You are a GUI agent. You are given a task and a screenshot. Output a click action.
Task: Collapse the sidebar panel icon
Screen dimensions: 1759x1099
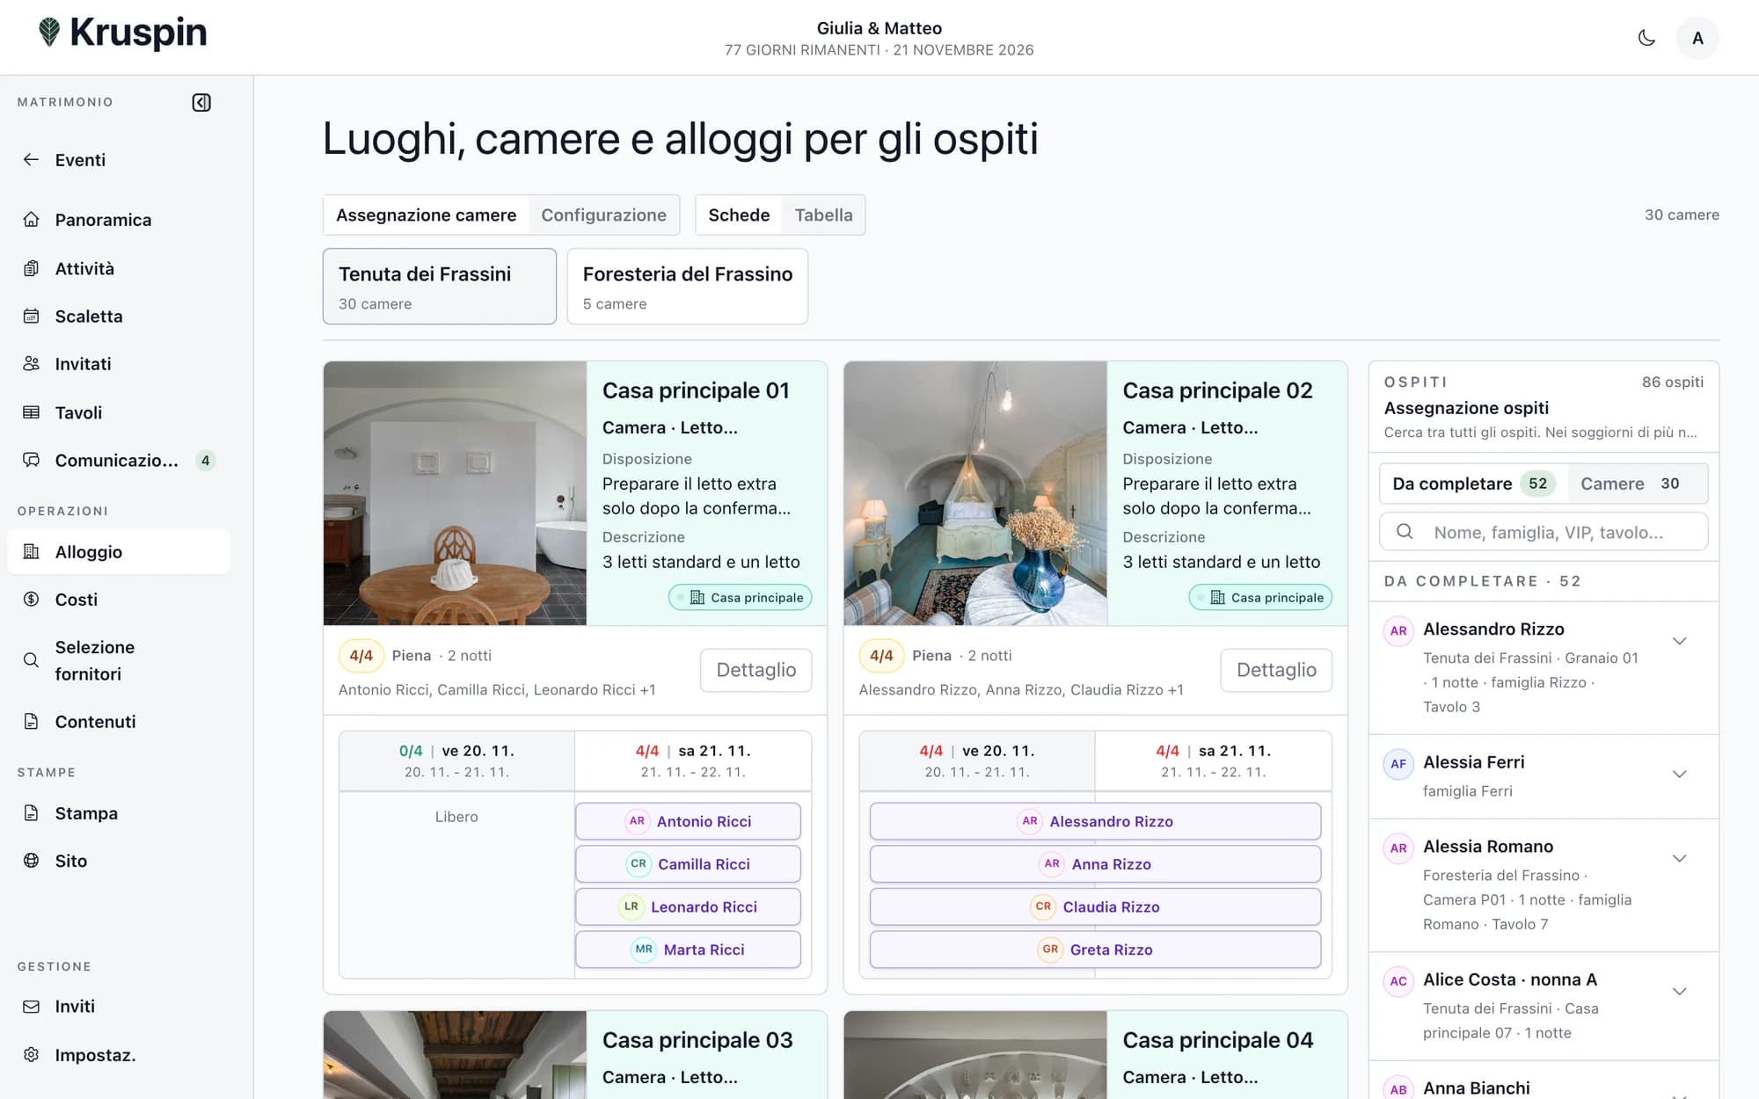(x=201, y=103)
